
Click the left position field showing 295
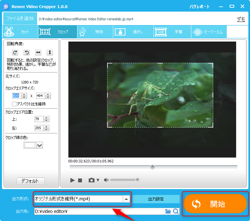(39, 128)
